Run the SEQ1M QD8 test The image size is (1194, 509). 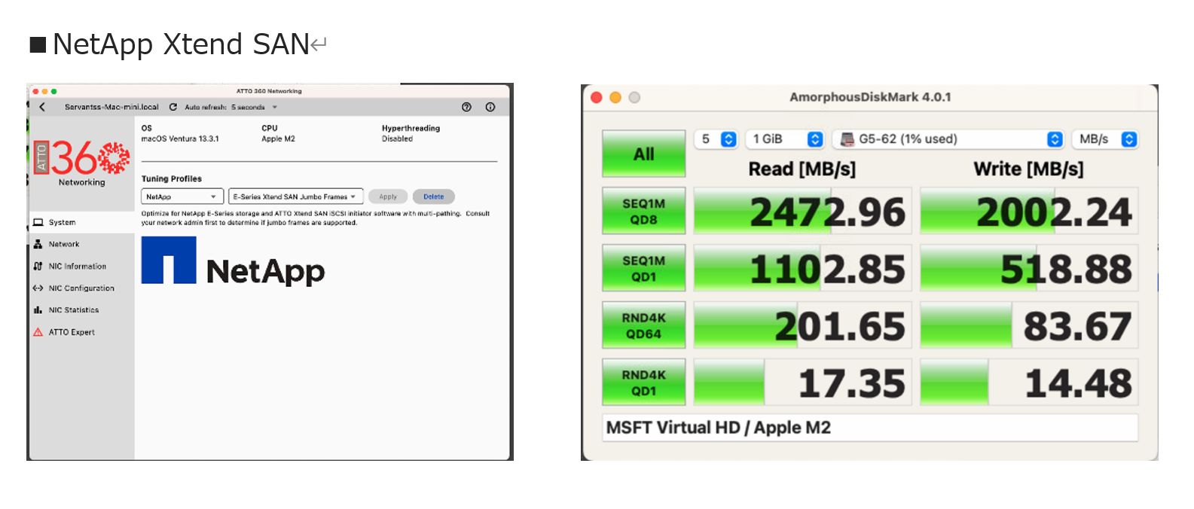(643, 211)
